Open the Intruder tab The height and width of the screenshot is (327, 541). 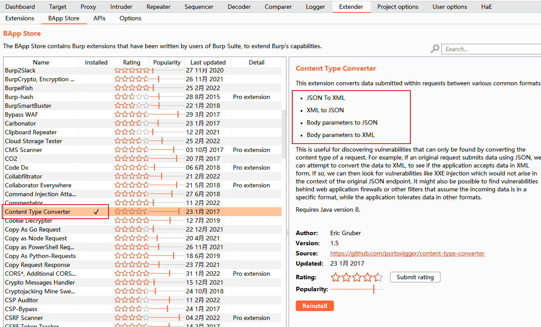pyautogui.click(x=121, y=7)
